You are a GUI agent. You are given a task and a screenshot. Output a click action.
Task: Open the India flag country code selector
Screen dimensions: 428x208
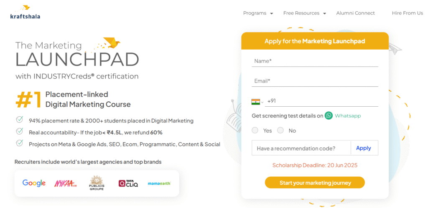tap(257, 102)
